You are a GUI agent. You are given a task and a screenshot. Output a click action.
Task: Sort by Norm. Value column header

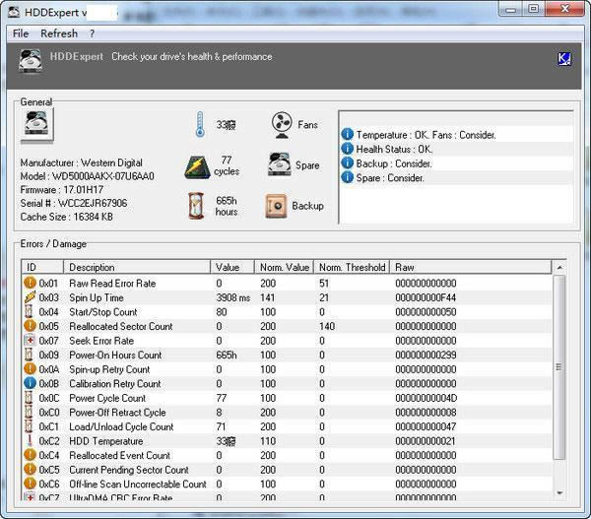click(285, 267)
